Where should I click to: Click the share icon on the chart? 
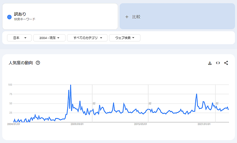[226, 63]
